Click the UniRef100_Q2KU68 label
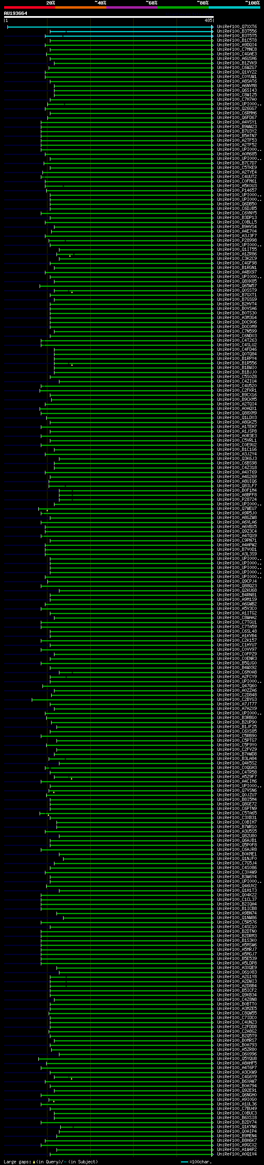 pos(237,591)
